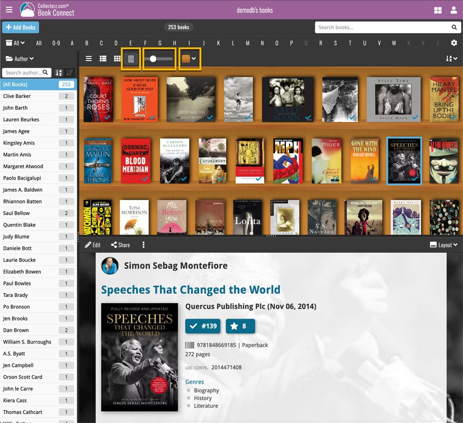
Task: Open the three-dot options icon beside Share
Action: 143,245
